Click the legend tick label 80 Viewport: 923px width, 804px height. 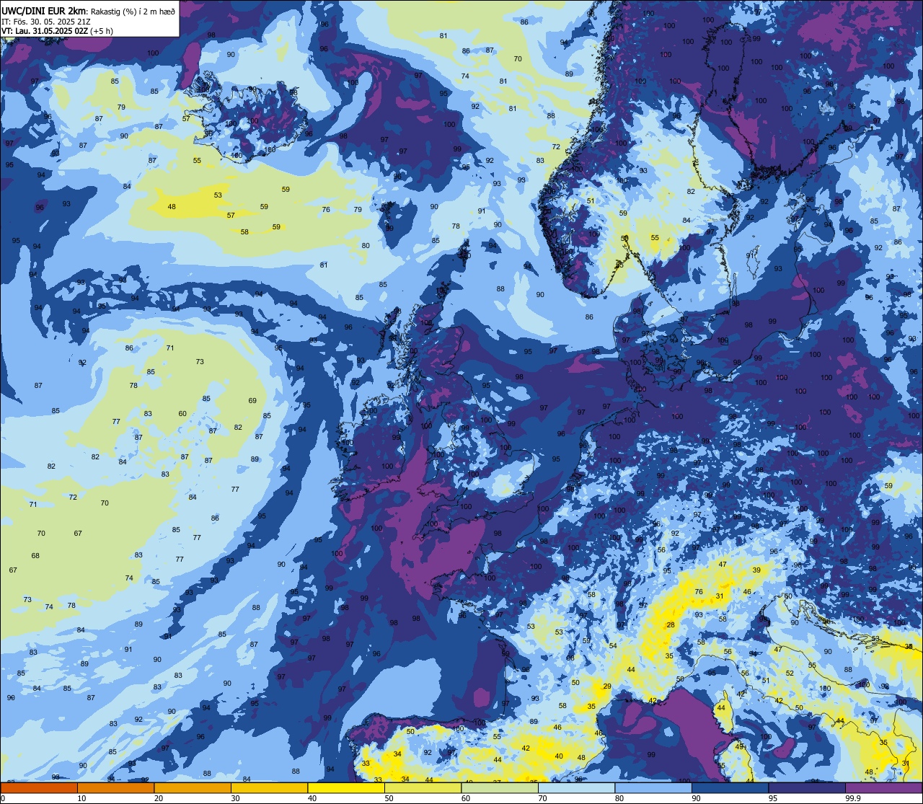(619, 799)
